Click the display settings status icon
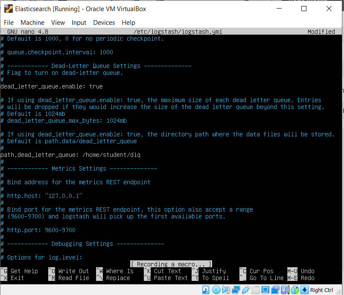Image resolution: width=344 pixels, height=295 pixels. (x=265, y=290)
